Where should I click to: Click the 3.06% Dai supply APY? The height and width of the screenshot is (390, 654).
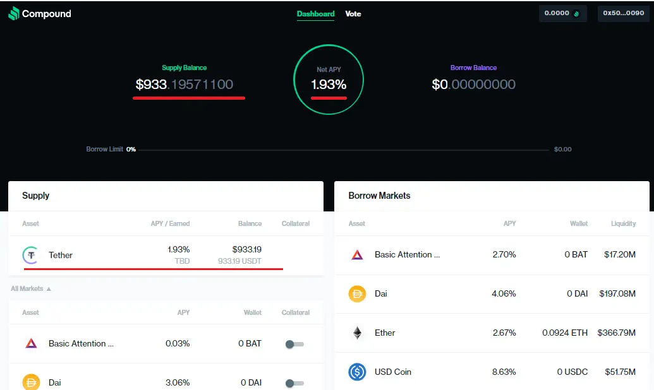(x=178, y=382)
